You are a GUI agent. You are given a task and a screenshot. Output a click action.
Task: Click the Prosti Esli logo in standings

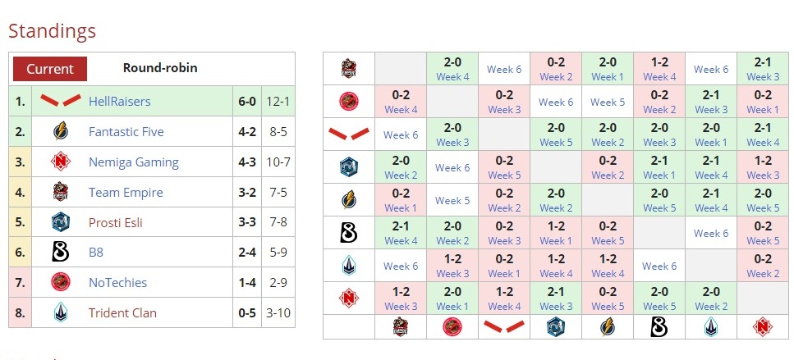pyautogui.click(x=60, y=222)
